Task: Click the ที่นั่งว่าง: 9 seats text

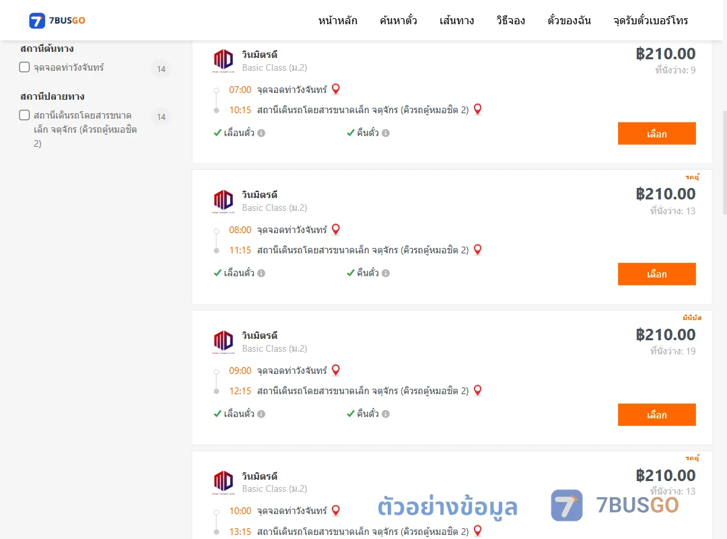Action: tap(675, 70)
